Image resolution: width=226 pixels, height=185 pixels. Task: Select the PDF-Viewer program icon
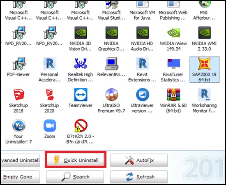(x=19, y=64)
